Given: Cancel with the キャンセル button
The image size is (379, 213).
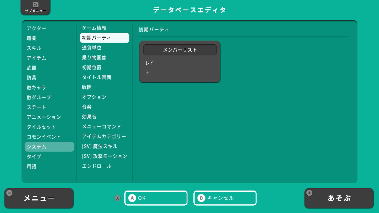Looking at the screenshot, I should [x=225, y=198].
